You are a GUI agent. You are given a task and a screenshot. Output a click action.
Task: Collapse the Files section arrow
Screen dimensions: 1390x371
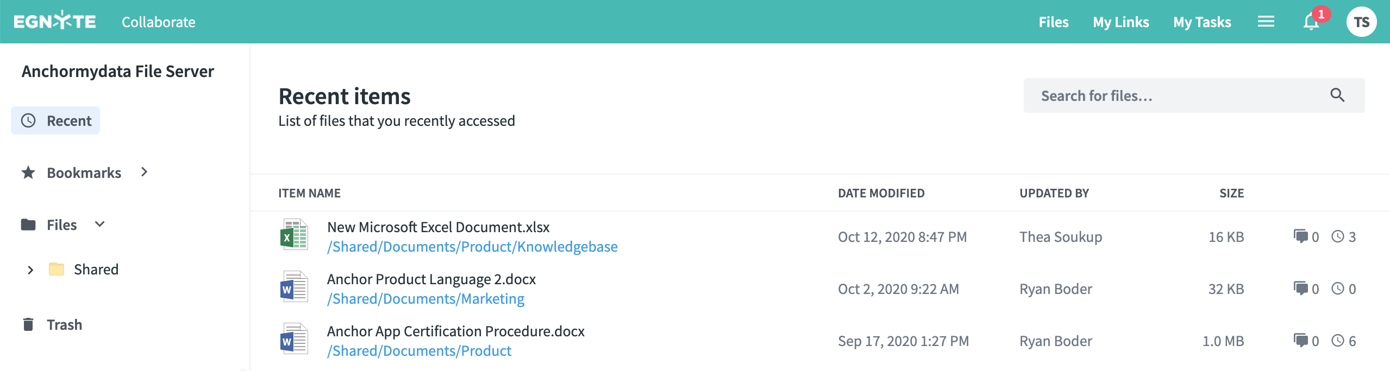[x=99, y=224]
